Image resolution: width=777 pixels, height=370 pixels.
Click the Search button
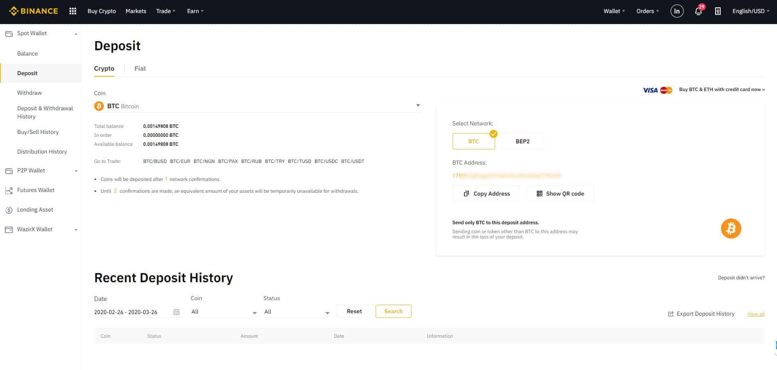click(x=394, y=311)
